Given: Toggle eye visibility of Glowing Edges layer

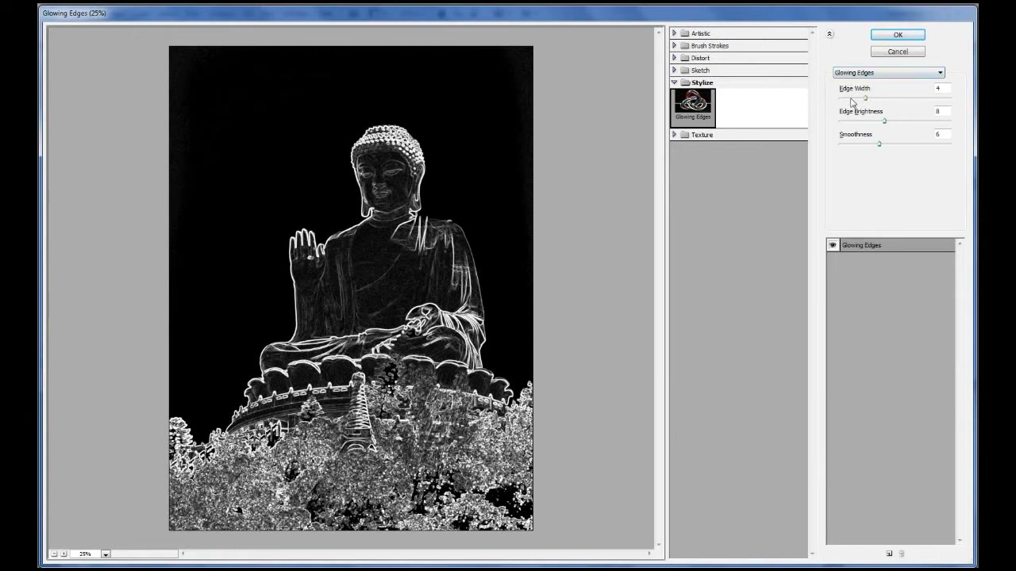Looking at the screenshot, I should [833, 245].
